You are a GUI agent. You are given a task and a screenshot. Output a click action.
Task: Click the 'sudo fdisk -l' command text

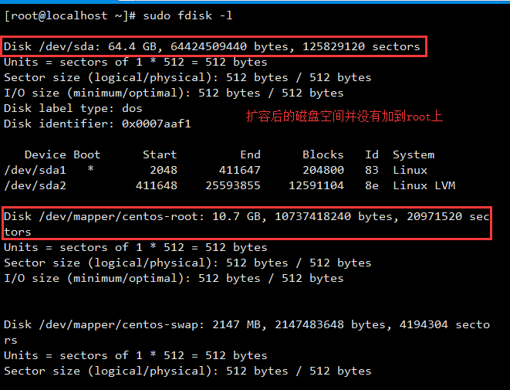coord(187,15)
